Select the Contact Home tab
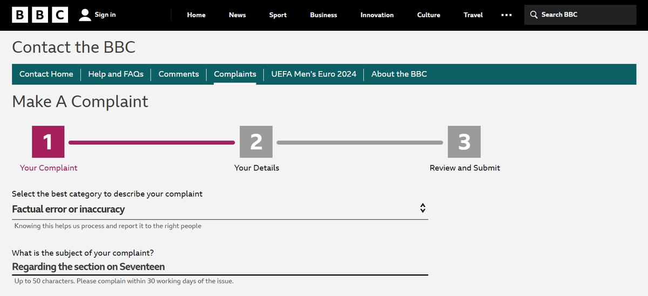Screen dimensions: 648x296 click(46, 74)
